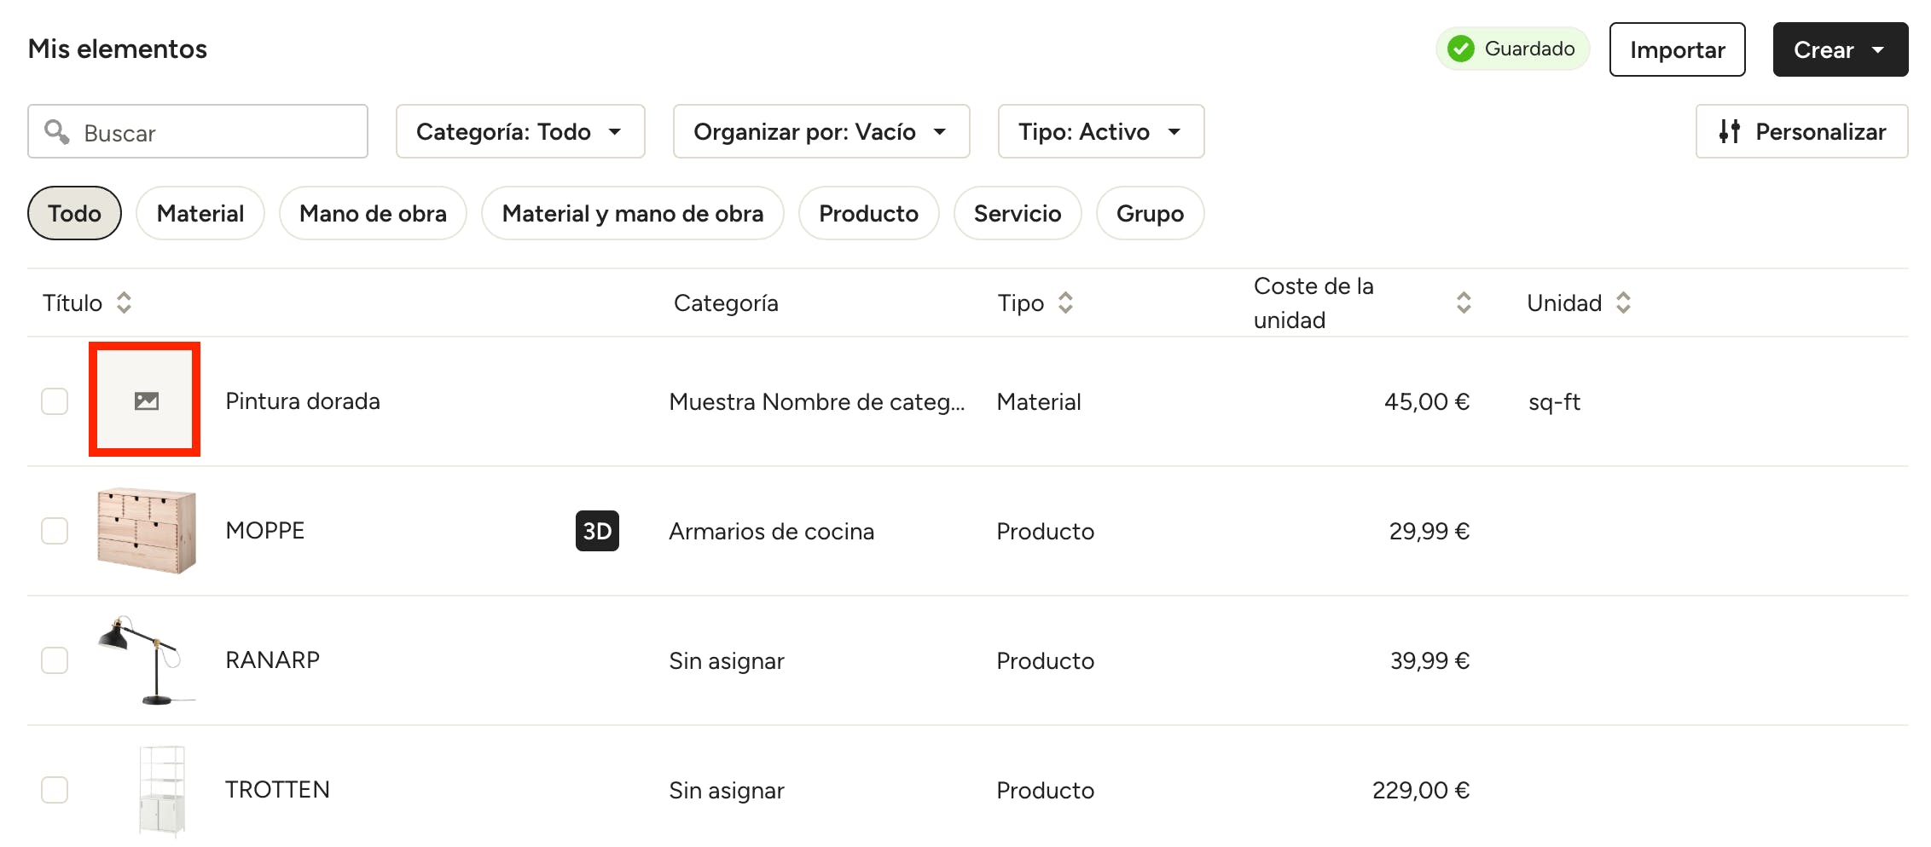Open the MOPPE product thumbnail
The width and height of the screenshot is (1931, 847).
coord(146,530)
